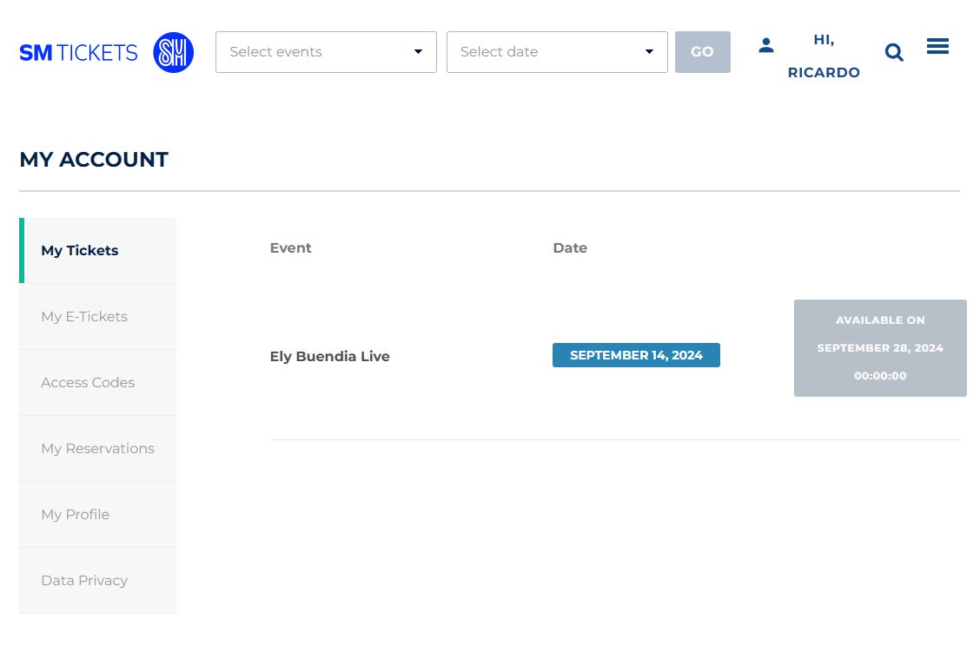Click the Hi, Ricardo greeting
This screenshot has width=980, height=659.
(824, 56)
